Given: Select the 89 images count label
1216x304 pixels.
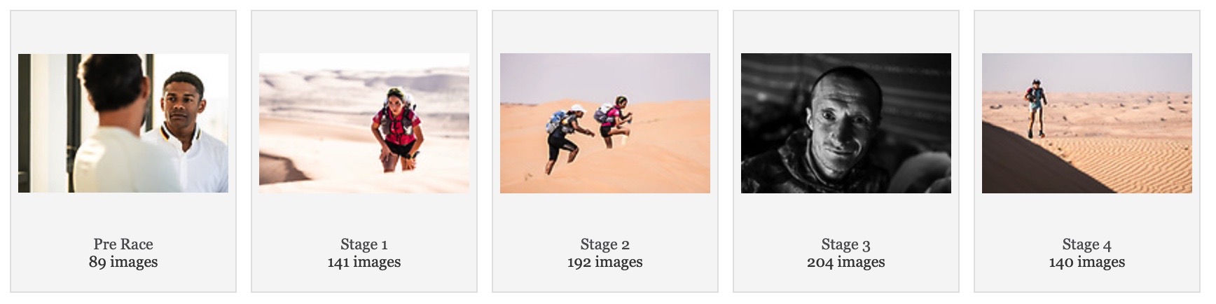Looking at the screenshot, I should click(x=123, y=262).
